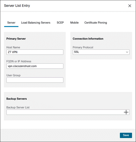Screen dimensions: 136x142
Task: Expand the Primary Protocol dropdown showing SSL
Action: point(101,52)
